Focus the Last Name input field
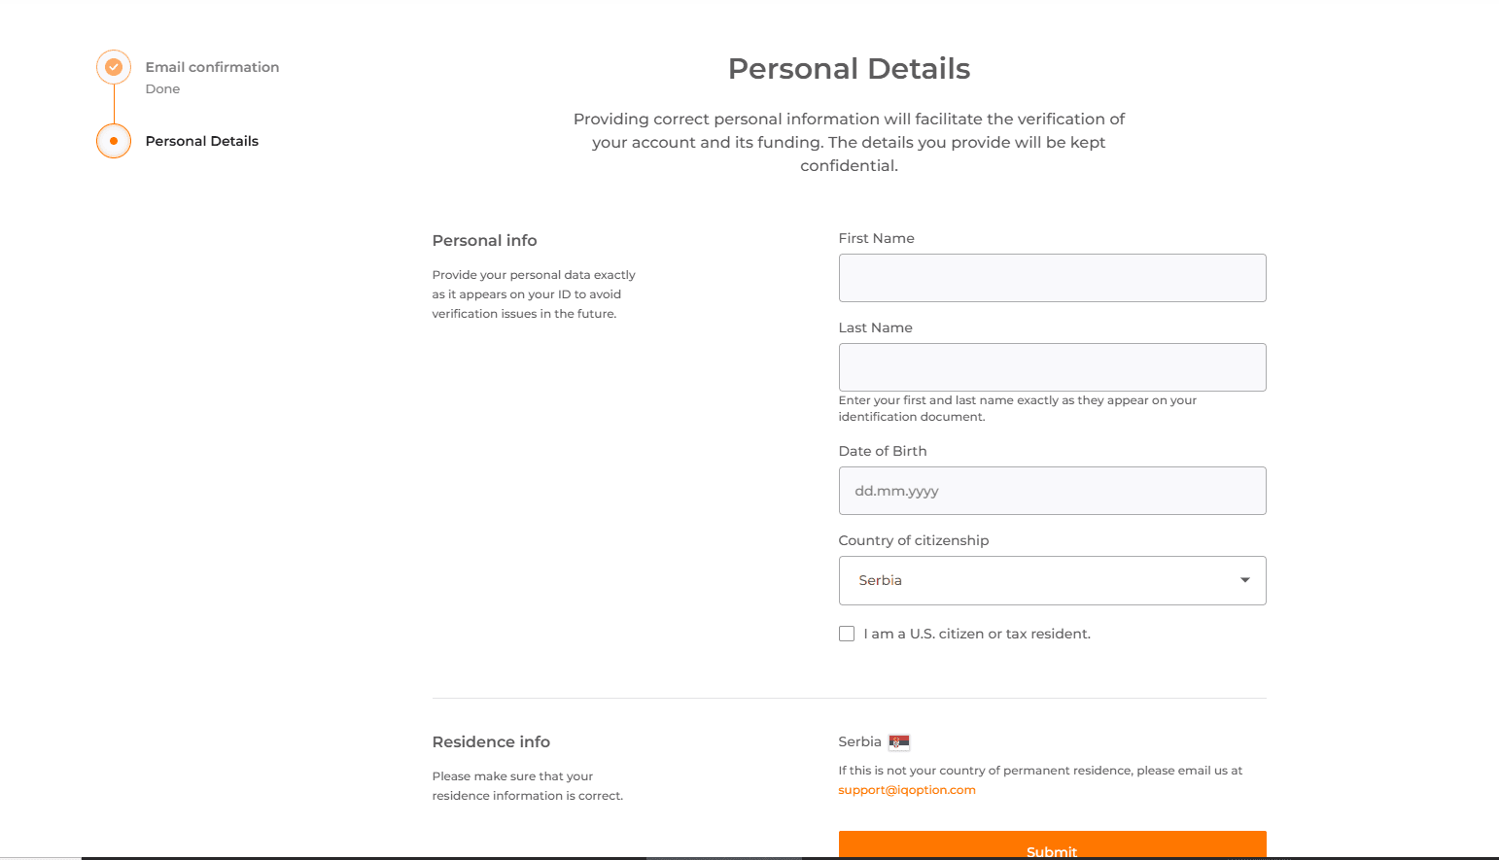1499x860 pixels. [x=1052, y=367]
